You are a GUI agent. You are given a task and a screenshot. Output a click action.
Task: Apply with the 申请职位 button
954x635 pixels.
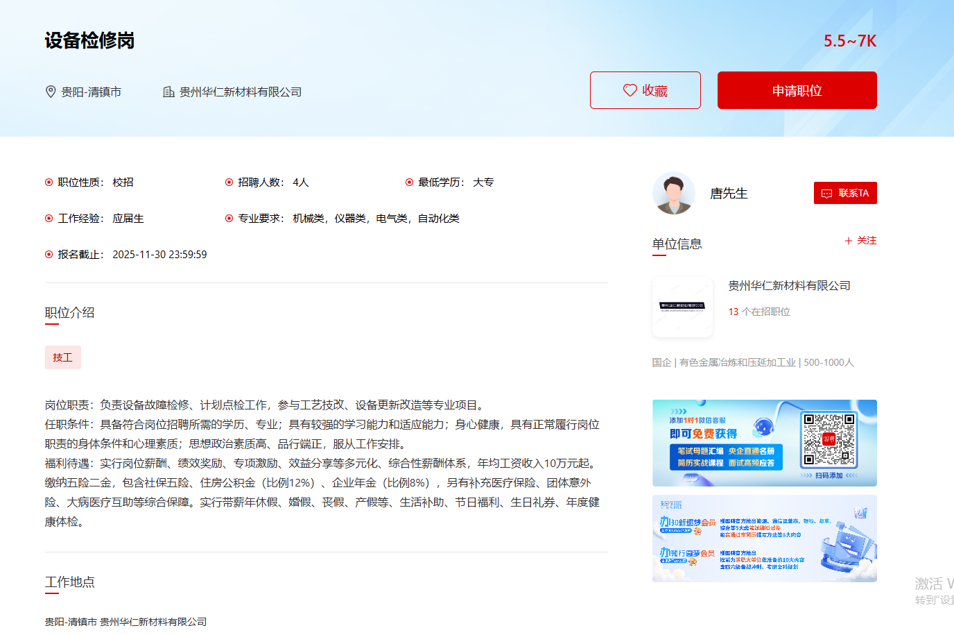tap(797, 90)
